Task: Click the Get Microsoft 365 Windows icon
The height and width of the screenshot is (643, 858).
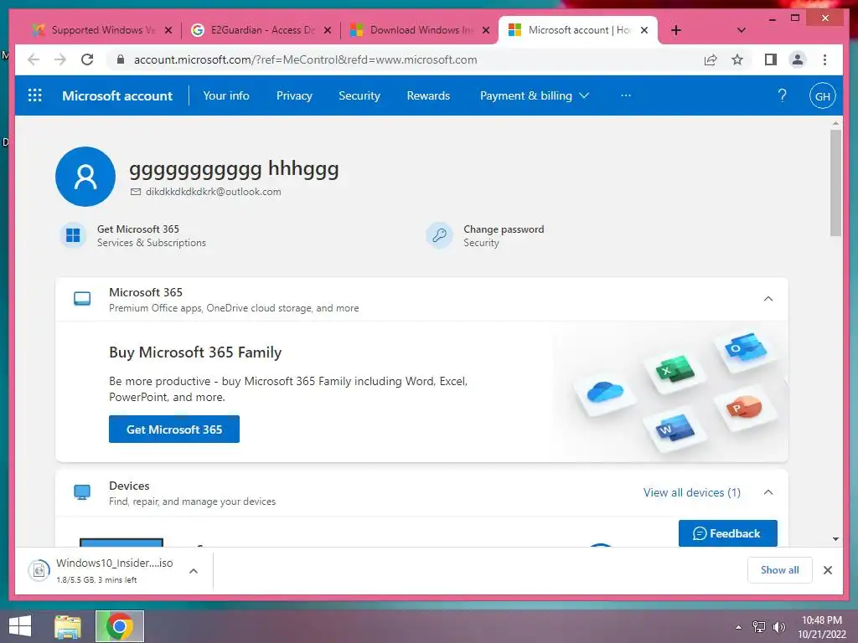Action: (73, 235)
